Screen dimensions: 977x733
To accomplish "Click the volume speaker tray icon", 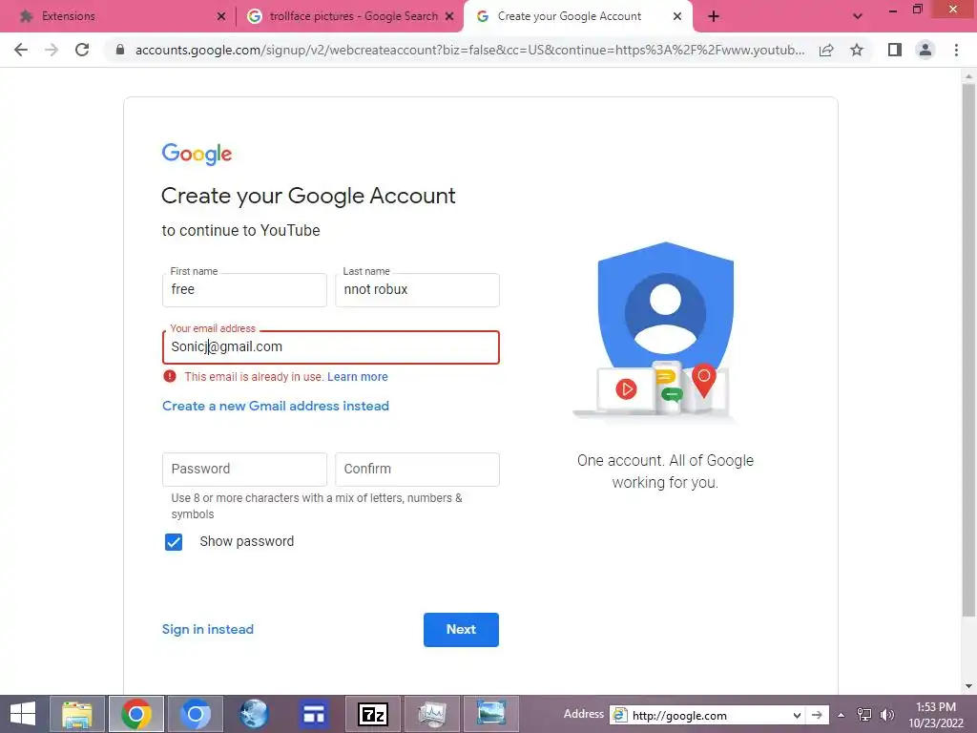I will [x=886, y=715].
